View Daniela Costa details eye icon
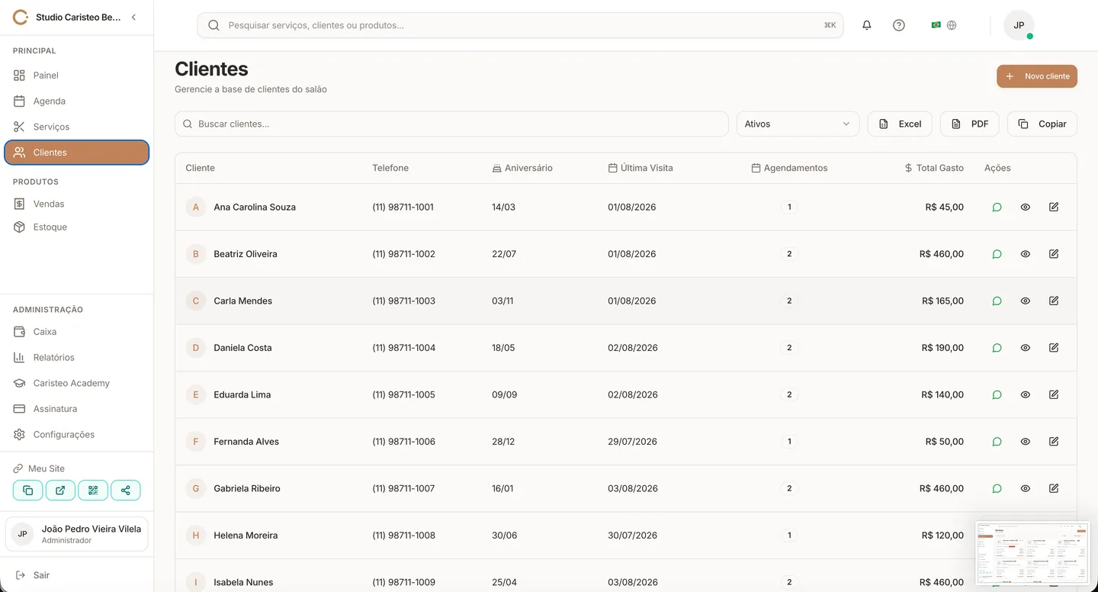This screenshot has width=1098, height=592. (x=1026, y=348)
